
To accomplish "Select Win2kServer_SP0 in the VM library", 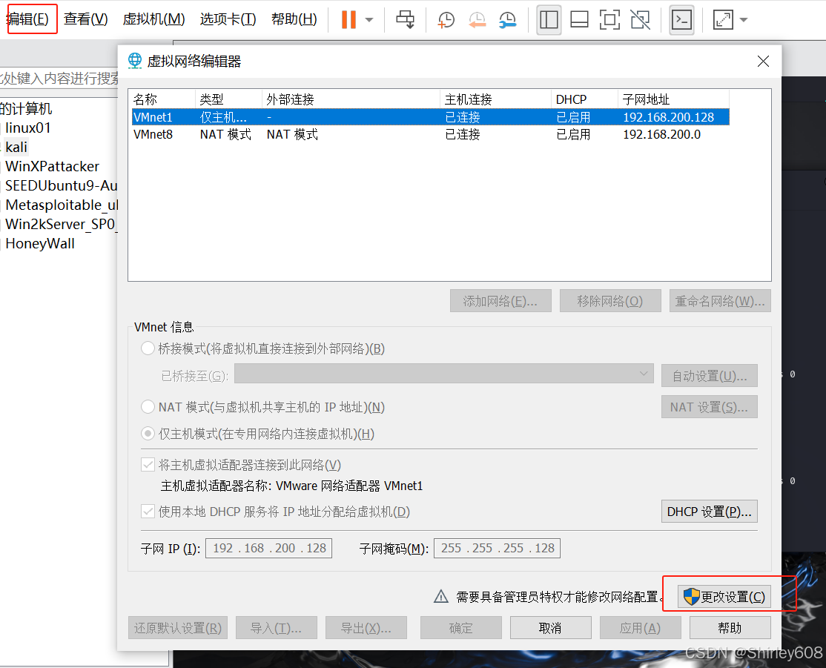I will click(x=61, y=224).
